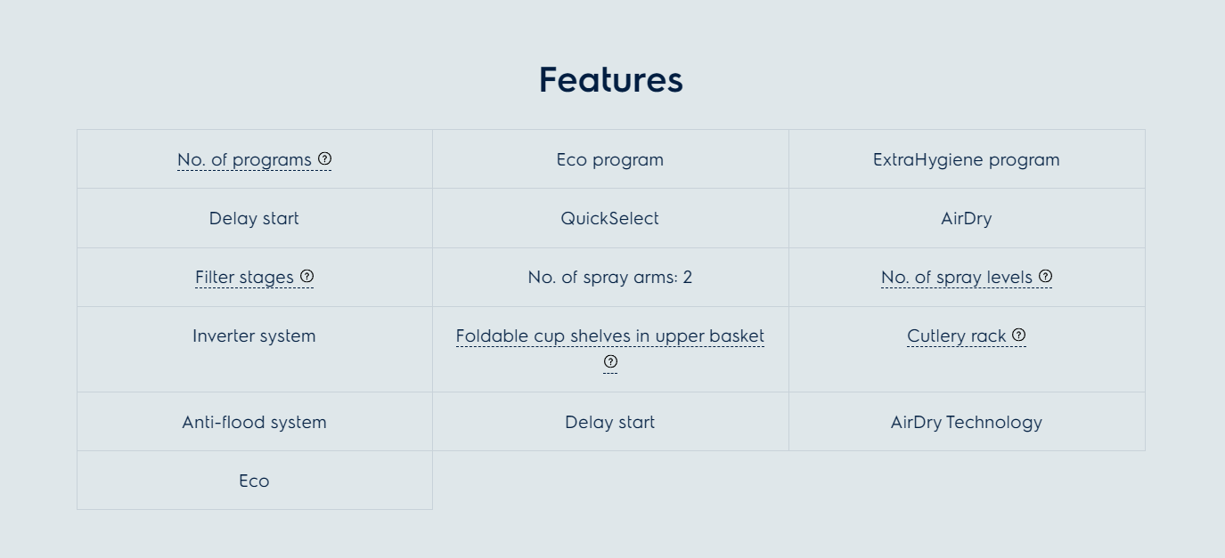The width and height of the screenshot is (1225, 558).
Task: Show the Cutlery rack info tooltip icon
Action: (x=1019, y=335)
